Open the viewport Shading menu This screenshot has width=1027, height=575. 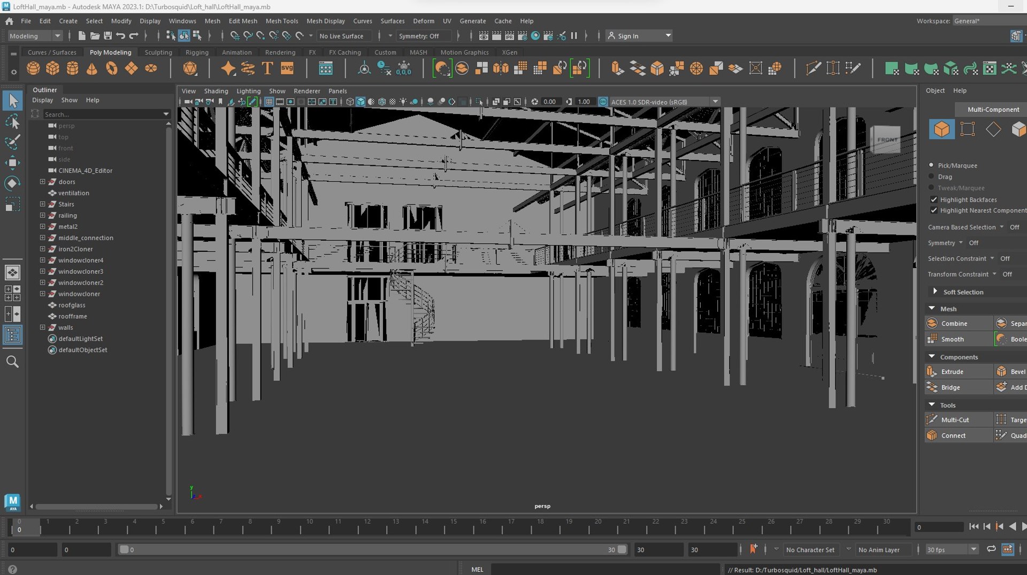click(x=216, y=91)
